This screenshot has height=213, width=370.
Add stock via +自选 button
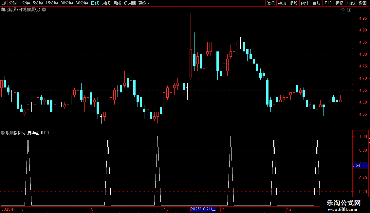point(351,3)
